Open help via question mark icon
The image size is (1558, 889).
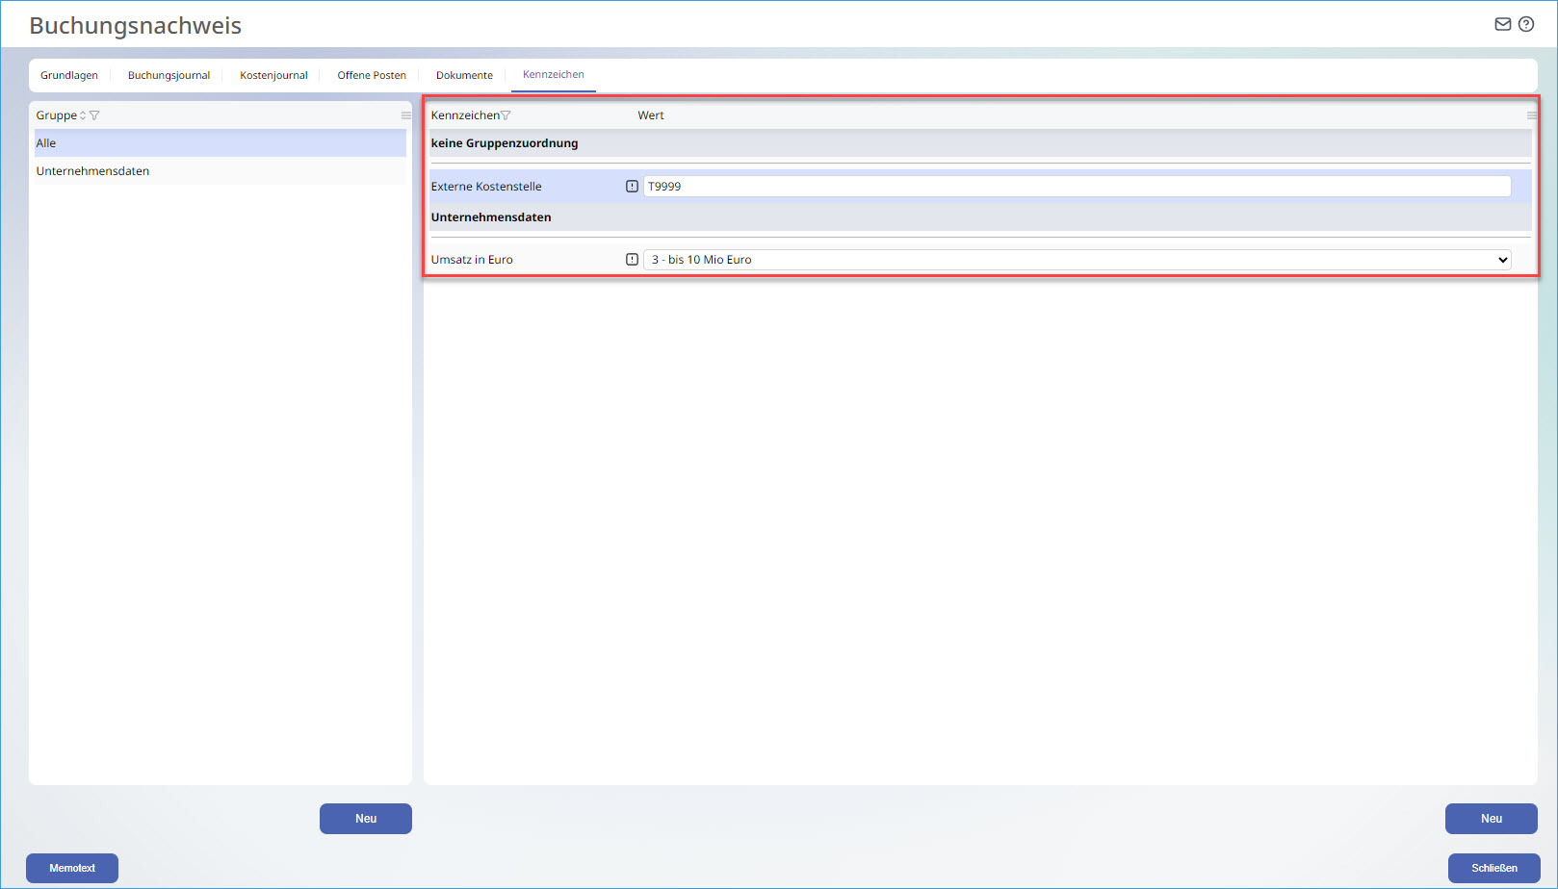tap(1526, 24)
